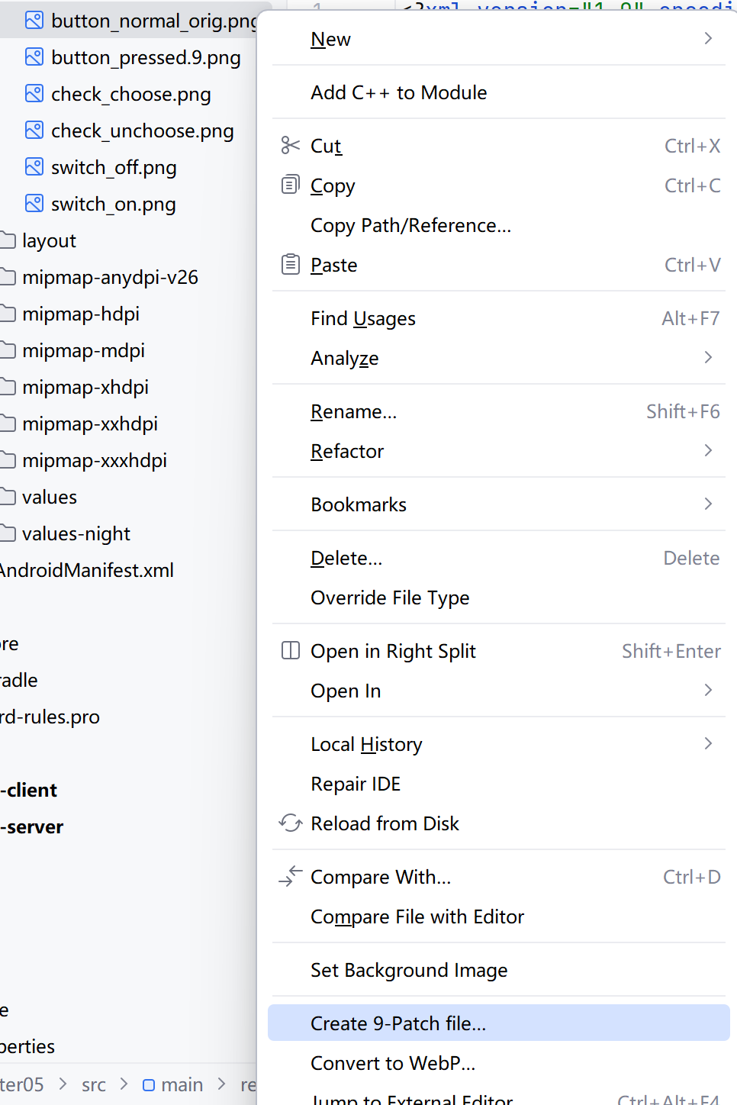The height and width of the screenshot is (1105, 737).
Task: Click the Copy clipboard icon
Action: (290, 185)
